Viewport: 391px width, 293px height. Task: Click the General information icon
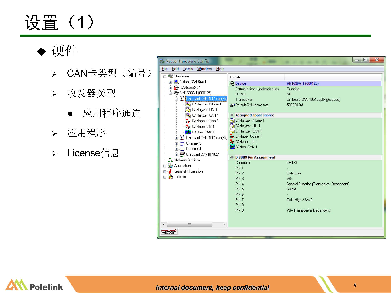coord(170,171)
